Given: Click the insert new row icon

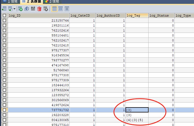Looking at the screenshot, I should 20,9.
